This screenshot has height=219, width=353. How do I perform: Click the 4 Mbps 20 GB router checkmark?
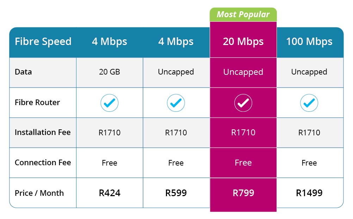[110, 103]
